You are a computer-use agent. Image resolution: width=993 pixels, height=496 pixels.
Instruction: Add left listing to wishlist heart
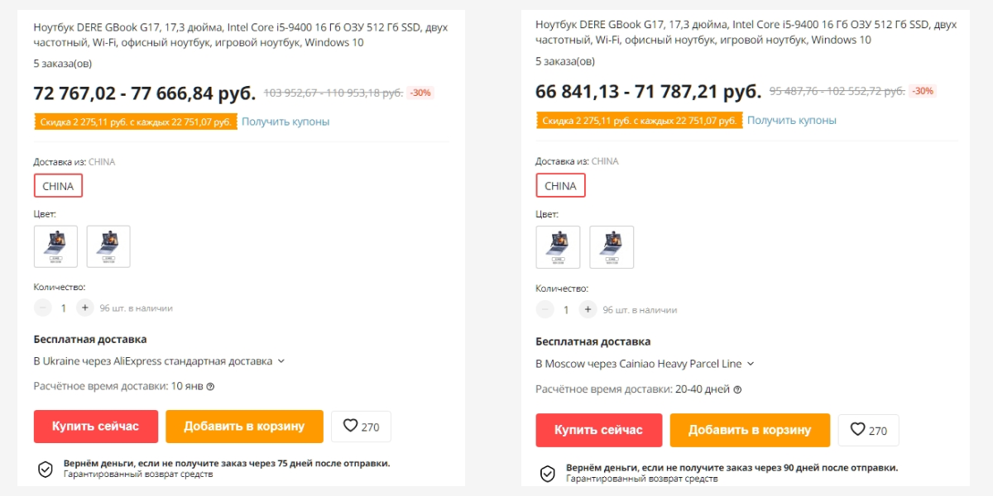[360, 427]
